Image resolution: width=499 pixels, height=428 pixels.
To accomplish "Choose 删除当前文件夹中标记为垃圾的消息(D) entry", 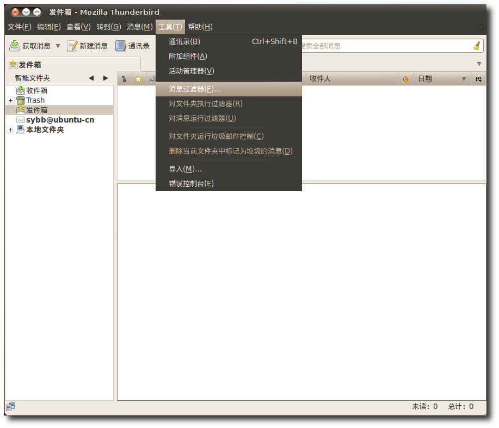I will coord(229,151).
